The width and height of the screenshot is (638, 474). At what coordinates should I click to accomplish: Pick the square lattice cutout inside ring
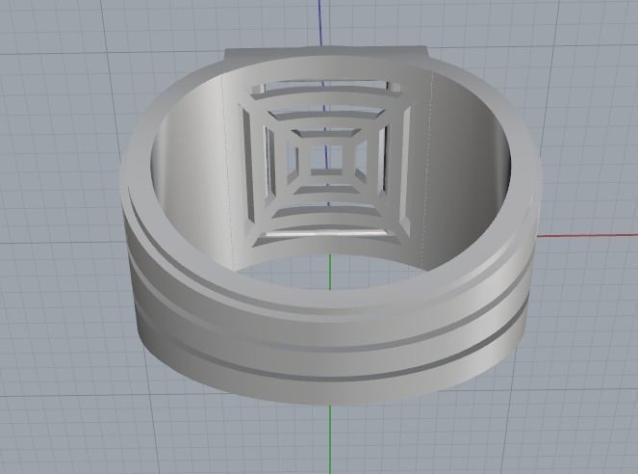325,163
